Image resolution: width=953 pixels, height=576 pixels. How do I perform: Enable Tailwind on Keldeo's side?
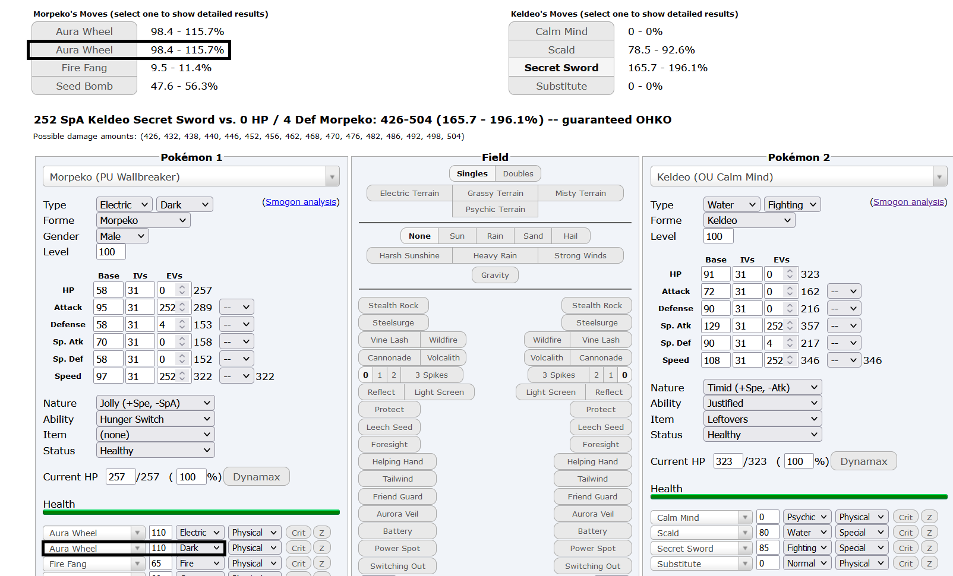point(592,479)
